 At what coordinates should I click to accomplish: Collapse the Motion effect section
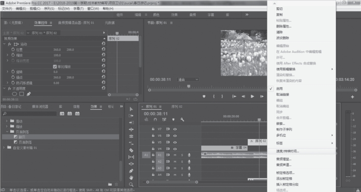[x=4, y=44]
